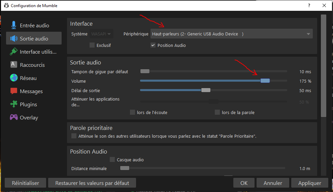Click the paintbrush icon for Interface utilisateur
Viewport: 333px width, 192px height.
point(13,52)
